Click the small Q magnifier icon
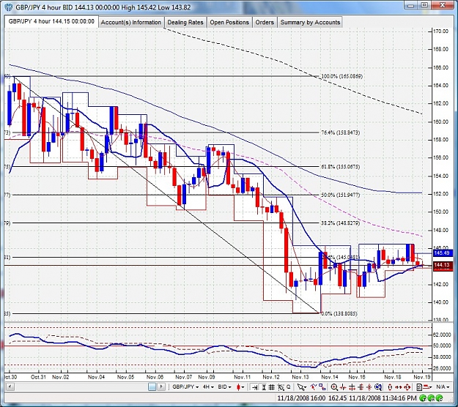458x407 pixels. pos(289,387)
